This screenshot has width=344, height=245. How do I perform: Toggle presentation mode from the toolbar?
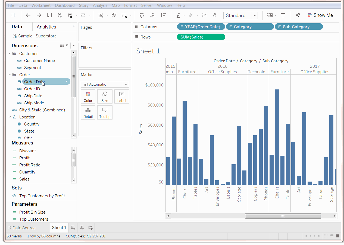pyautogui.click(x=283, y=15)
